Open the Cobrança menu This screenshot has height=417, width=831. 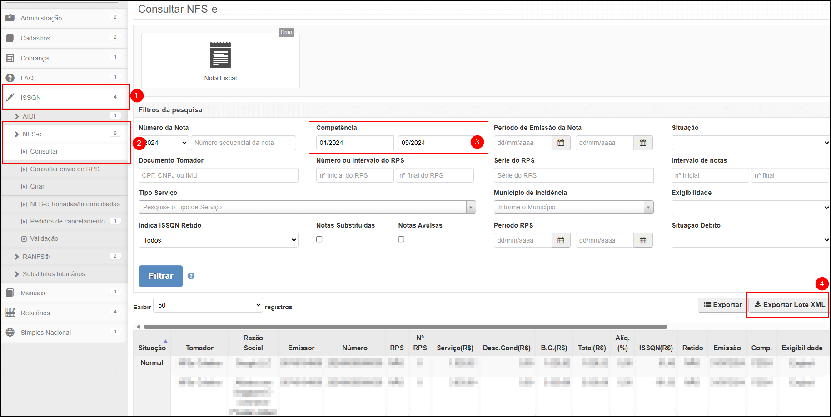(65, 58)
